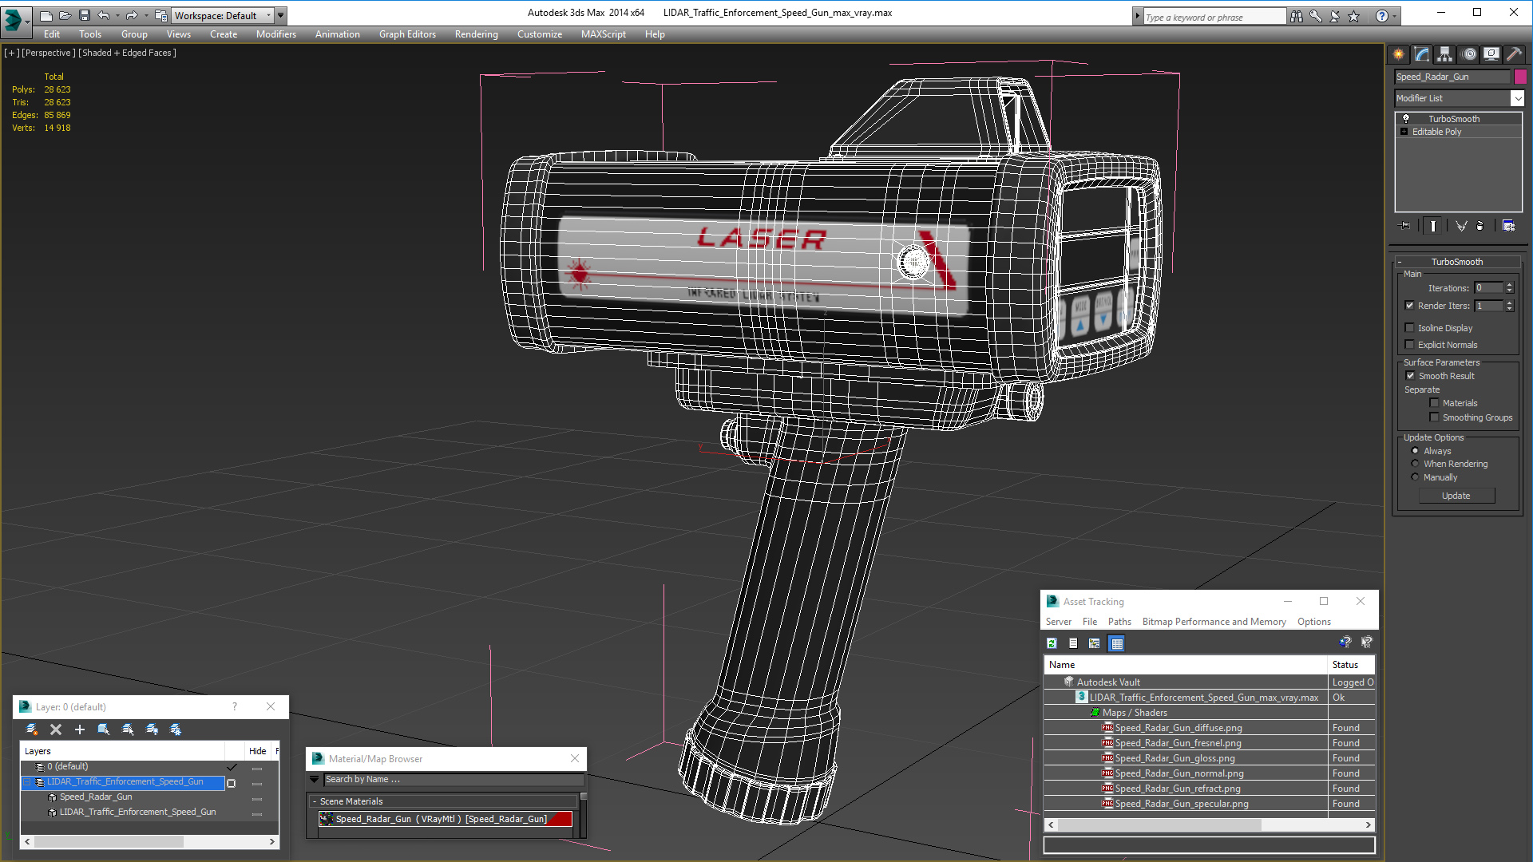
Task: Click the Open File folder icon
Action: (65, 15)
